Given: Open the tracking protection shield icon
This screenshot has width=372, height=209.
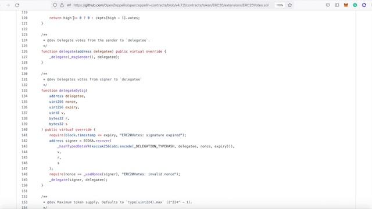Looking at the screenshot, I should tap(55, 5).
